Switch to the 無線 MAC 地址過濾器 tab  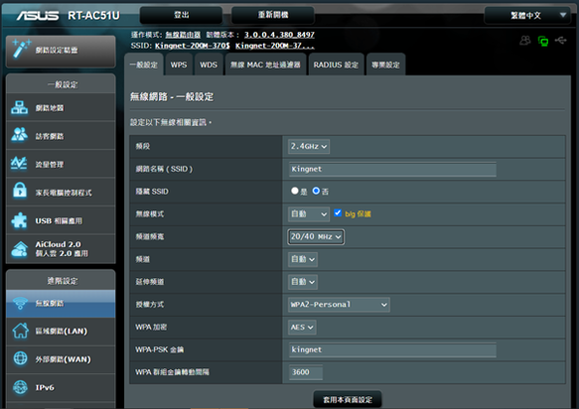click(265, 65)
